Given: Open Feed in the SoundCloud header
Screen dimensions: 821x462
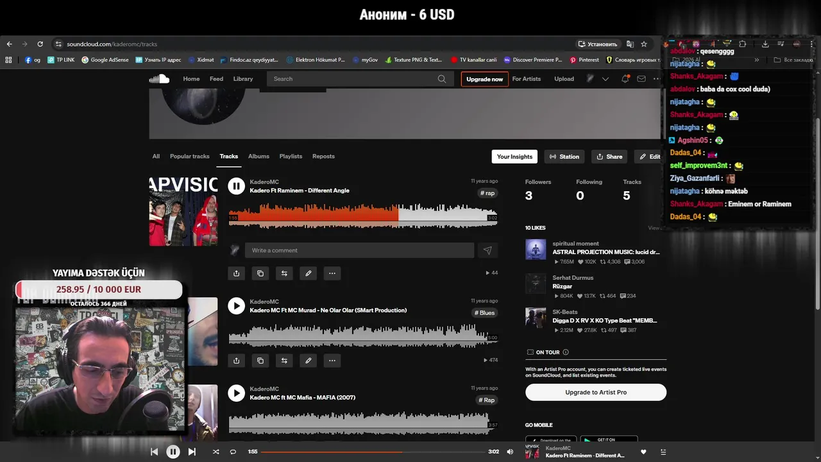Looking at the screenshot, I should [x=217, y=79].
